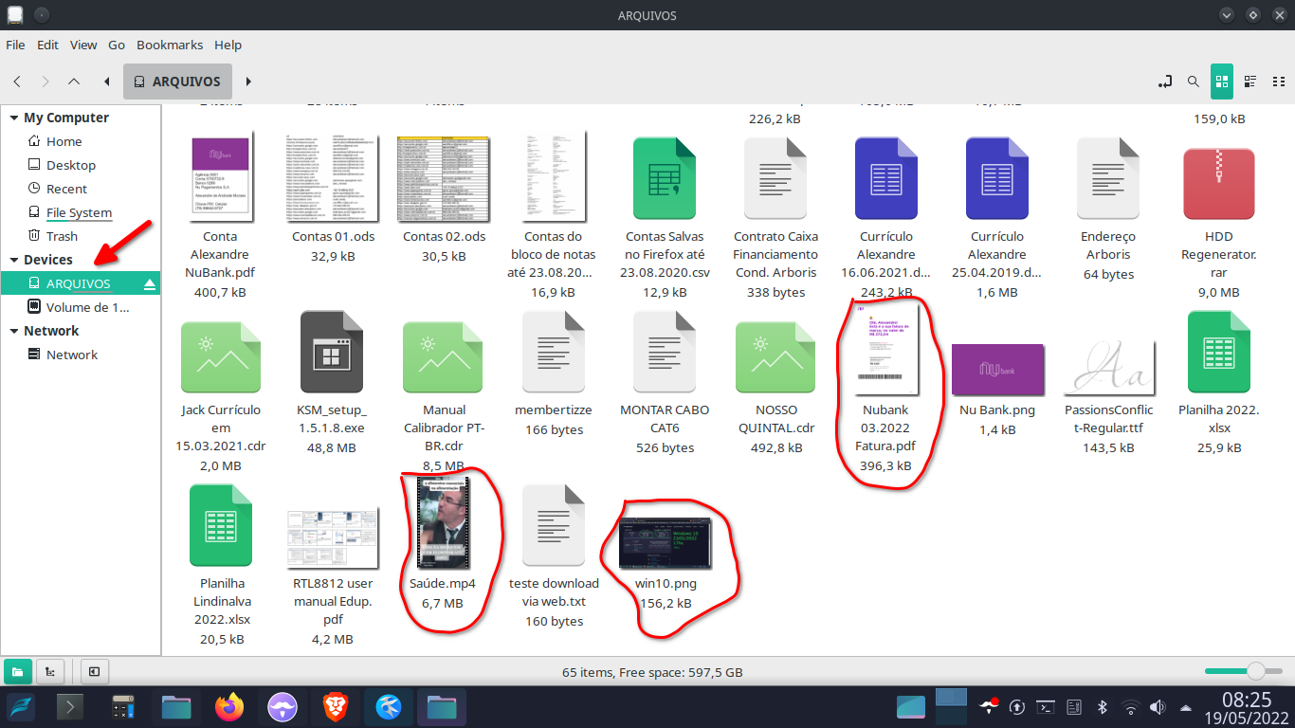Viewport: 1295px width, 728px height.
Task: Select Nubank 03.2022 Fatura.pdf file
Action: (886, 388)
